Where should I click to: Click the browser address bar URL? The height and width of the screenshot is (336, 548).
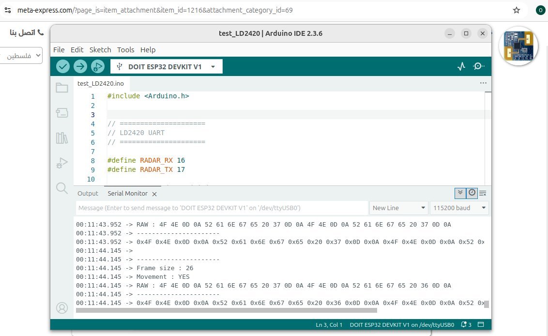(155, 10)
